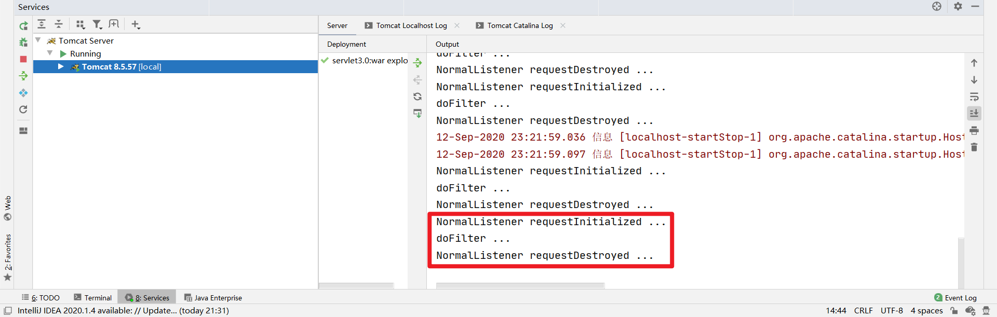
Task: Click the status bar globe settings icon
Action: click(970, 311)
